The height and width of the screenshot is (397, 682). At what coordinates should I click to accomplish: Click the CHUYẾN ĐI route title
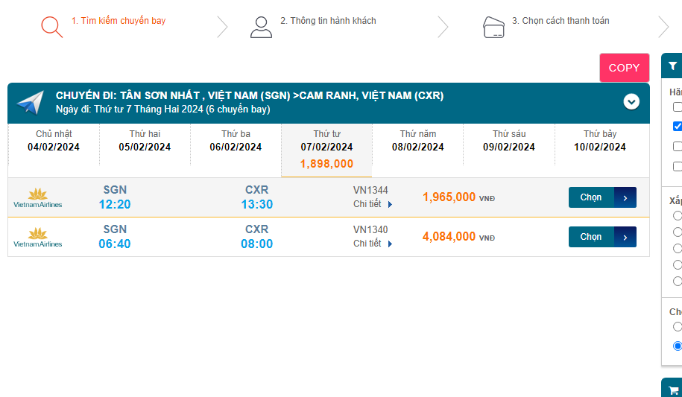[250, 95]
